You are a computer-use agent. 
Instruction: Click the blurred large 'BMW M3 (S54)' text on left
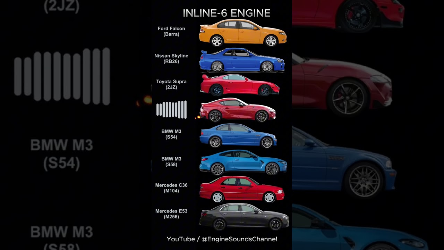click(x=62, y=154)
